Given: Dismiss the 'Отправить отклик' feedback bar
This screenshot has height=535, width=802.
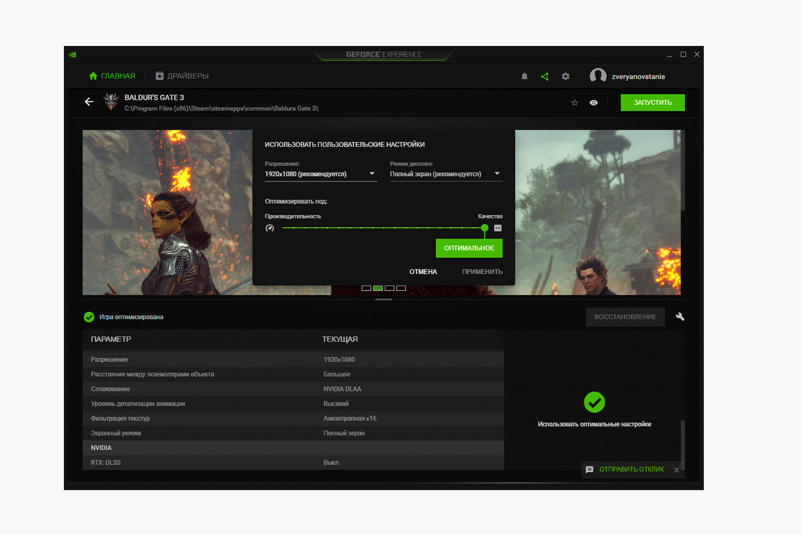Looking at the screenshot, I should click(676, 470).
